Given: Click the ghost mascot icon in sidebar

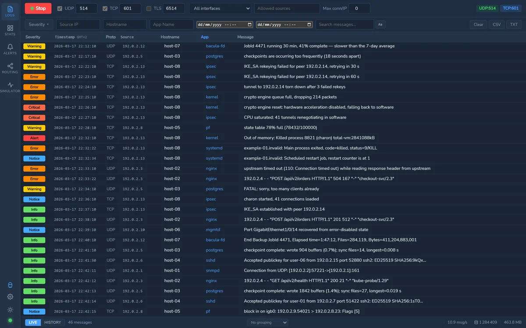Looking at the screenshot, I should [x=10, y=285].
